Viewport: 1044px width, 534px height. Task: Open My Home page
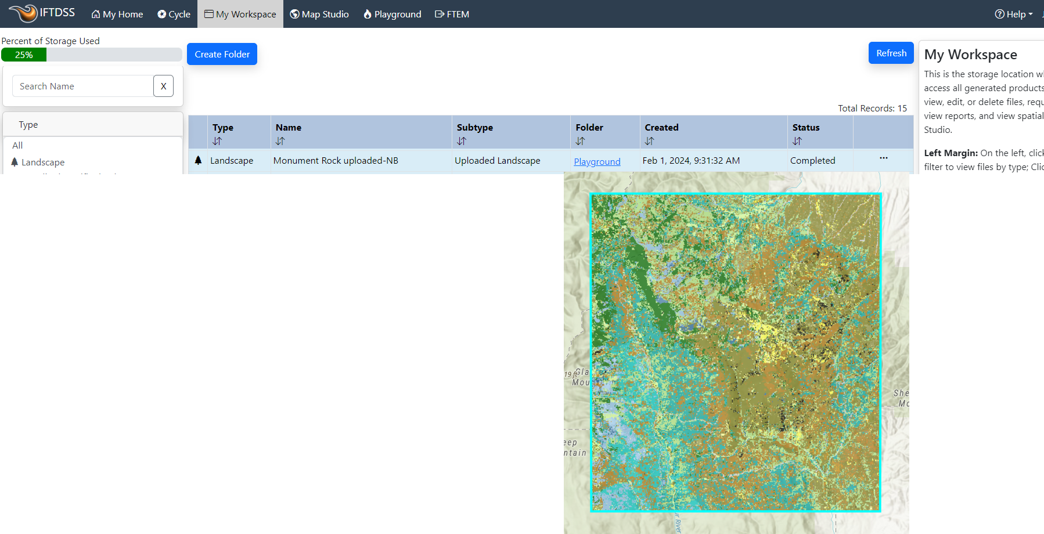(x=117, y=14)
